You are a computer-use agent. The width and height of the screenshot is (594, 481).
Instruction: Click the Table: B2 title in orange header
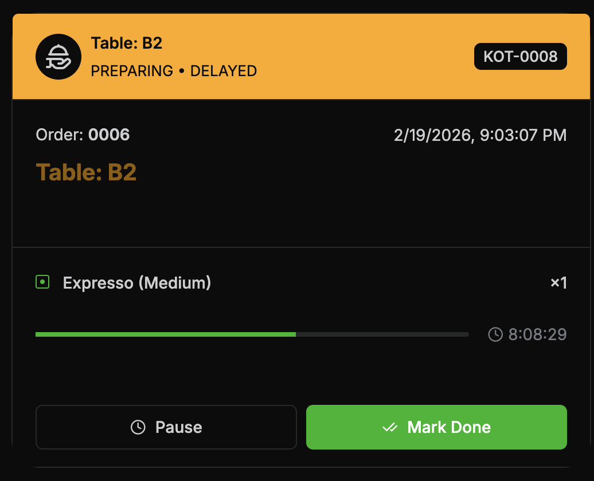[x=127, y=43]
